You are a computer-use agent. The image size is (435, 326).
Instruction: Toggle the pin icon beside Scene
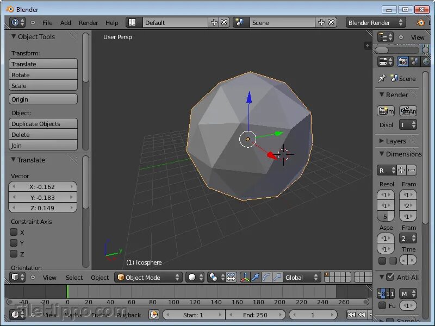(x=382, y=78)
